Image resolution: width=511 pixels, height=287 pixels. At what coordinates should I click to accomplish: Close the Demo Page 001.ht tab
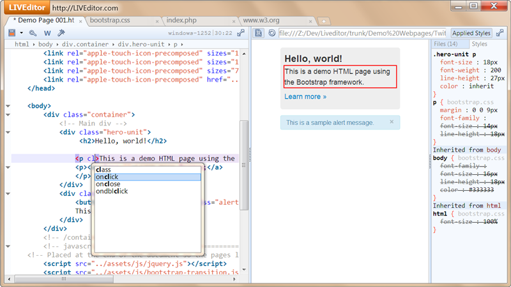tap(80, 22)
